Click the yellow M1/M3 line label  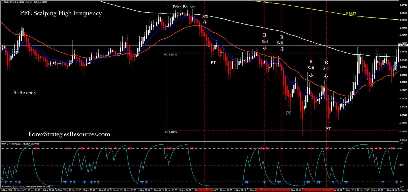[351, 13]
